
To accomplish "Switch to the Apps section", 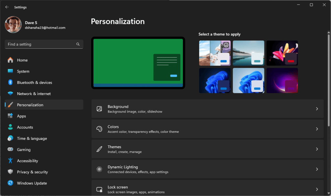I will coord(22,116).
